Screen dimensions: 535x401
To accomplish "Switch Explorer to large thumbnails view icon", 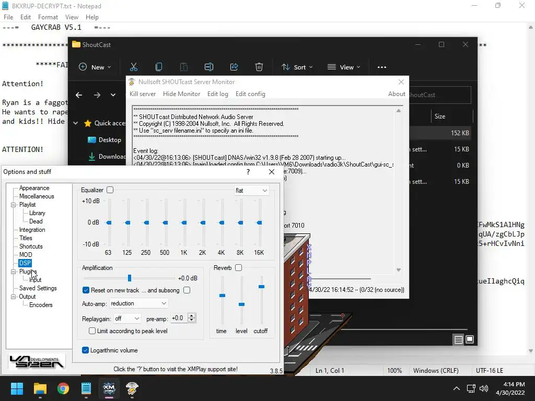I will [x=470, y=339].
